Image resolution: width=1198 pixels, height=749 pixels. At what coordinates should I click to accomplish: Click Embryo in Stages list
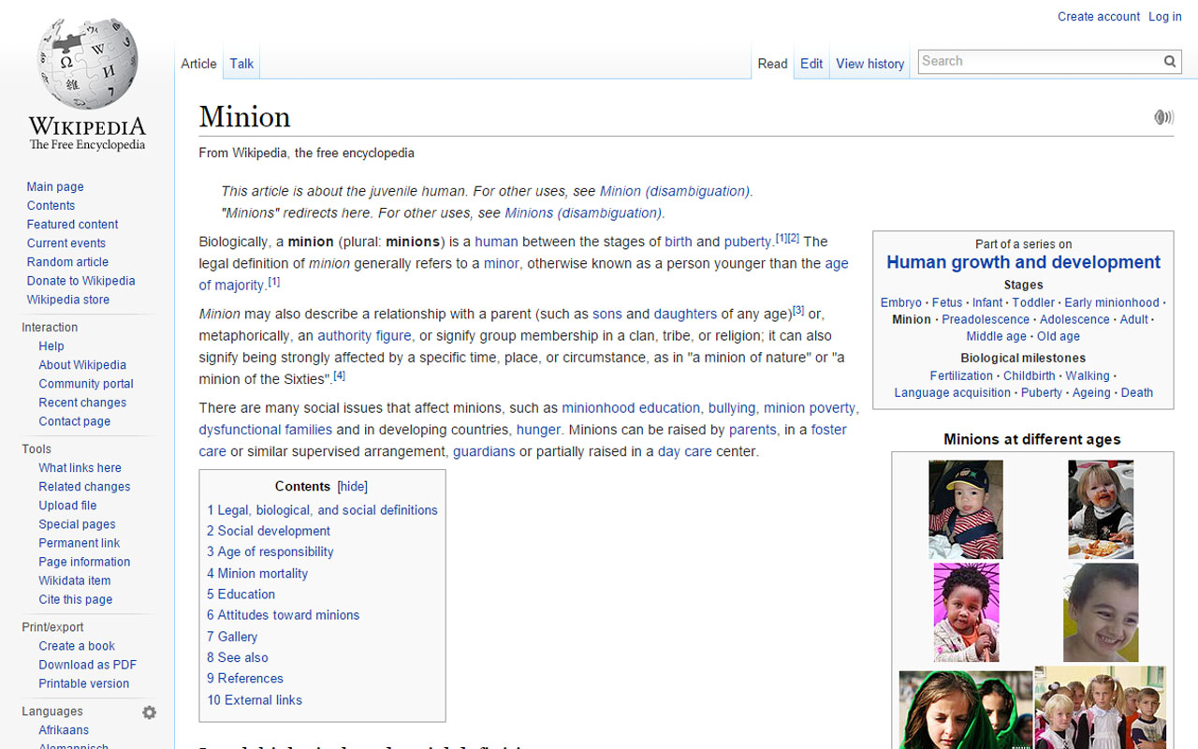coord(901,302)
